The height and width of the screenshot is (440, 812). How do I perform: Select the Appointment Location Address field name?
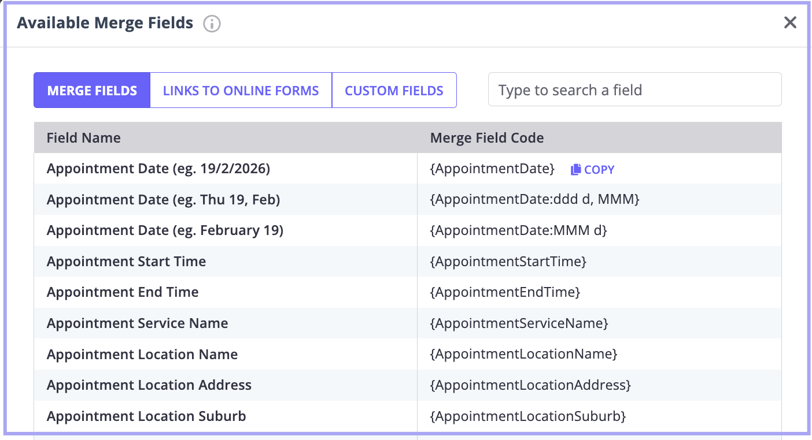coord(149,385)
